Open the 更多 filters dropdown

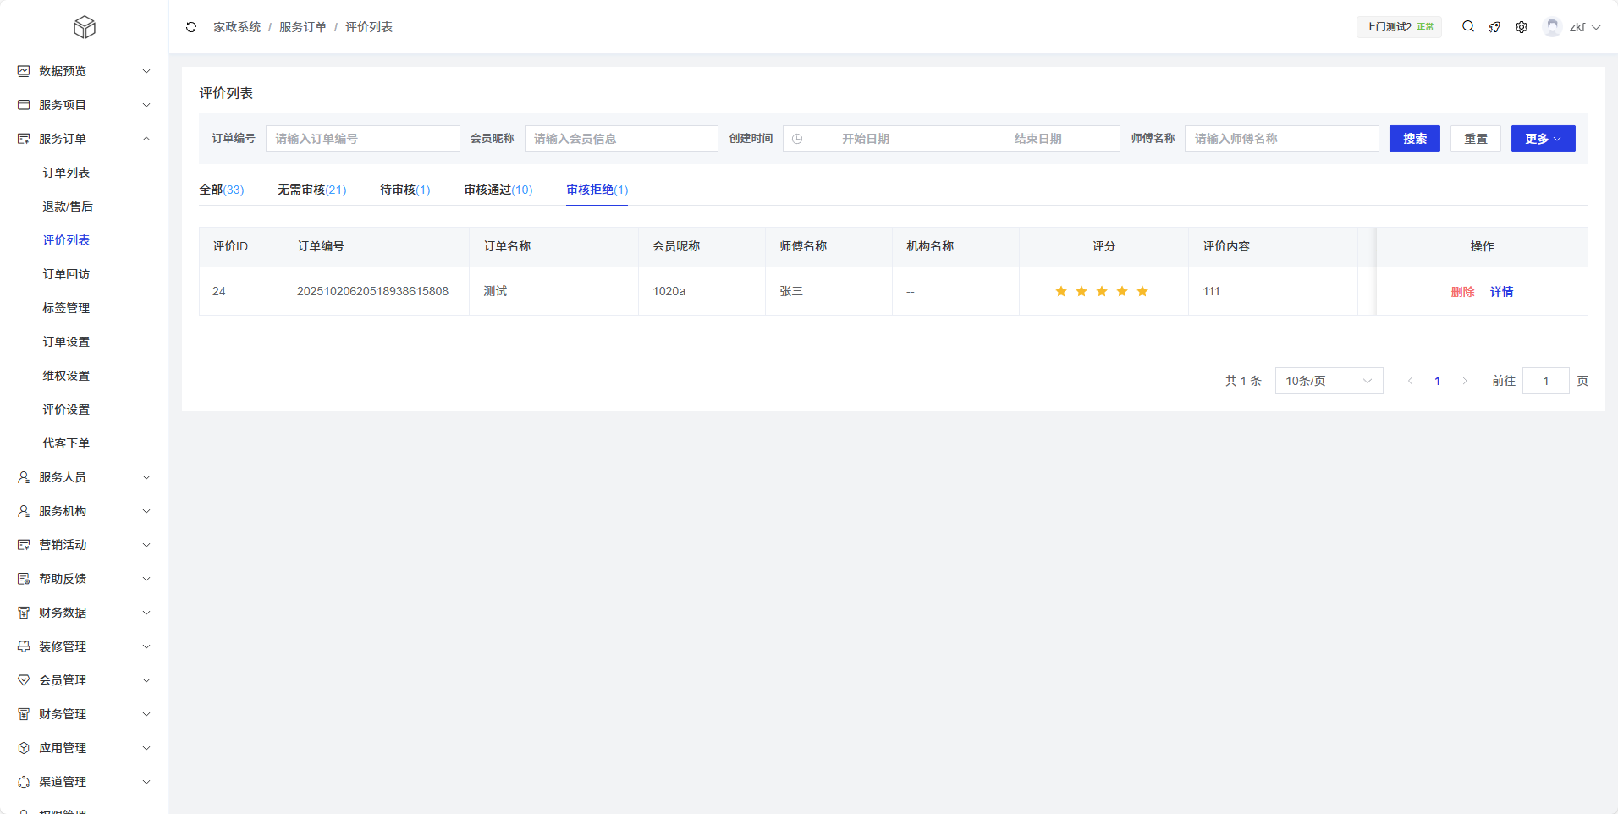coord(1543,139)
